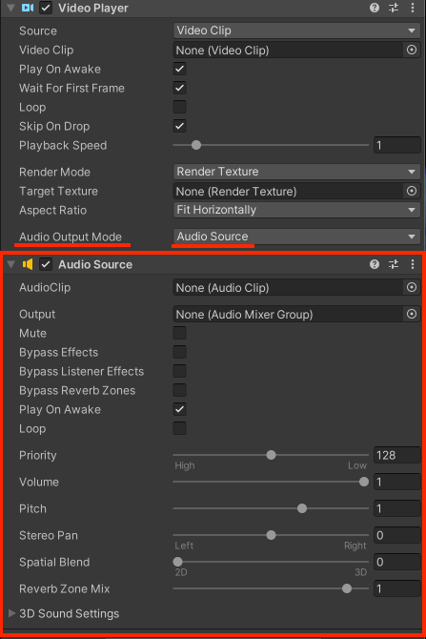Screen dimensions: 426x639
Task: Click the Volume slider handle
Action: 364,482
